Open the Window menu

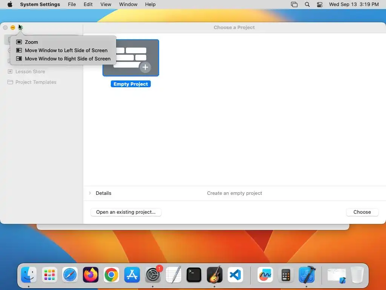128,5
